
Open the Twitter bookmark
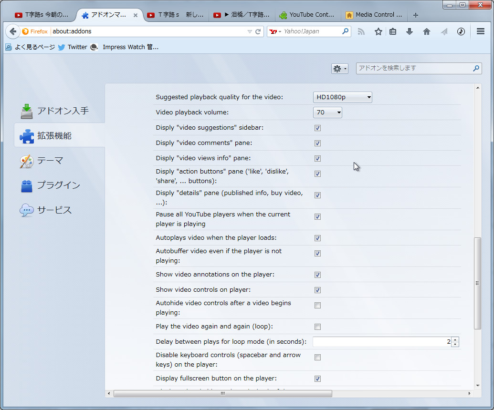tap(73, 47)
